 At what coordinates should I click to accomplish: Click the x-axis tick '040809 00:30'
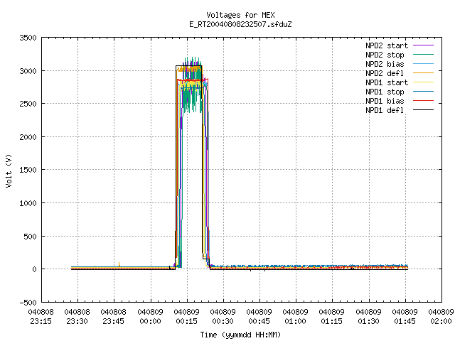click(x=223, y=317)
